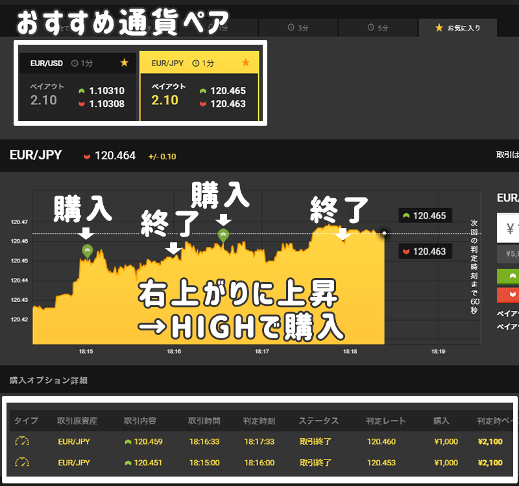
Task: Switch to the 5分 timeframe tab
Action: (x=378, y=28)
